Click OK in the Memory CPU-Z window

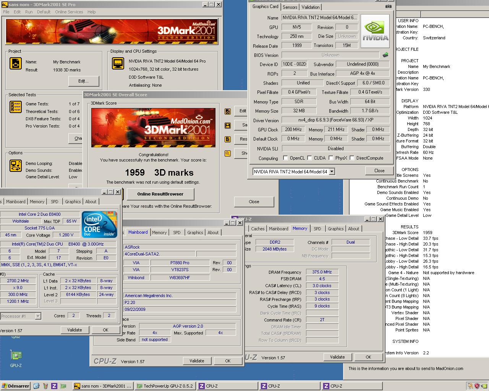point(368,357)
